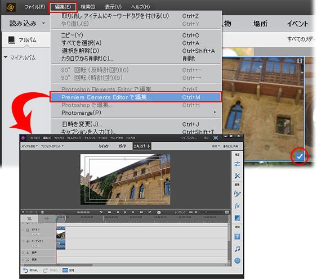
Task: Switch to the 場所 view tab
Action: tap(260, 24)
